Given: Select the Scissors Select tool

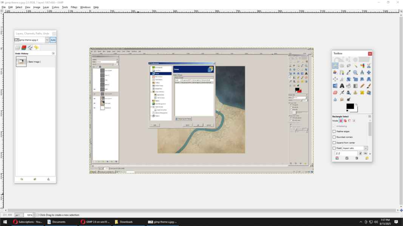Looking at the screenshot, I should click(369, 66).
